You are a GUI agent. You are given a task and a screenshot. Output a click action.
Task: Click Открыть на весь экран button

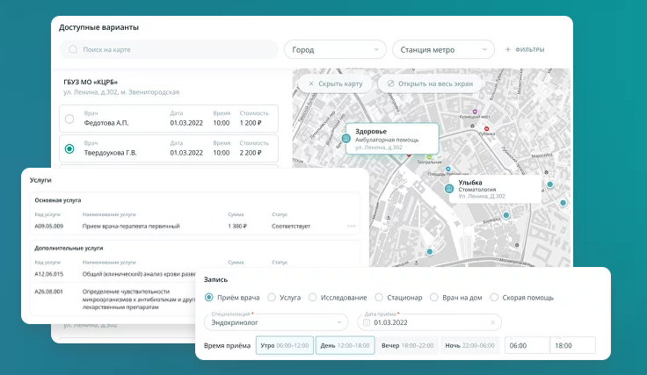pos(430,83)
